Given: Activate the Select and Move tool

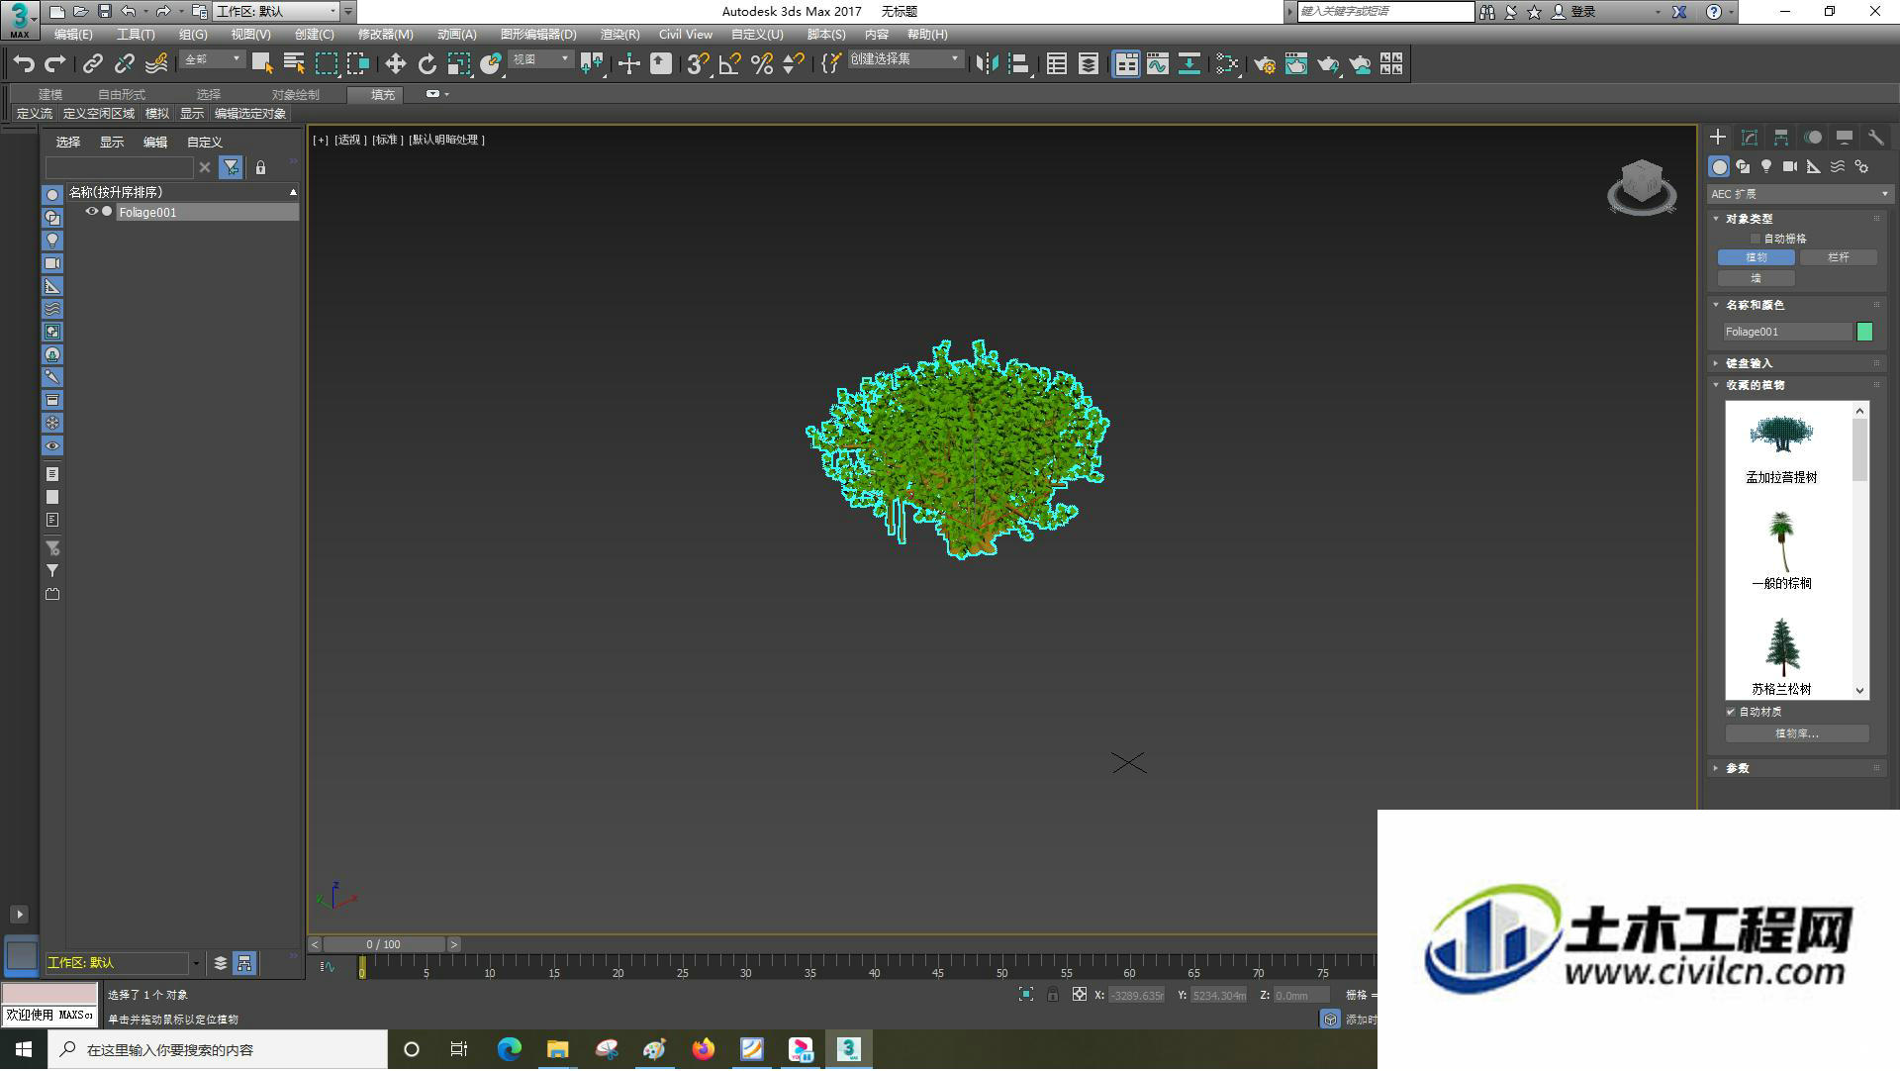Looking at the screenshot, I should [396, 64].
